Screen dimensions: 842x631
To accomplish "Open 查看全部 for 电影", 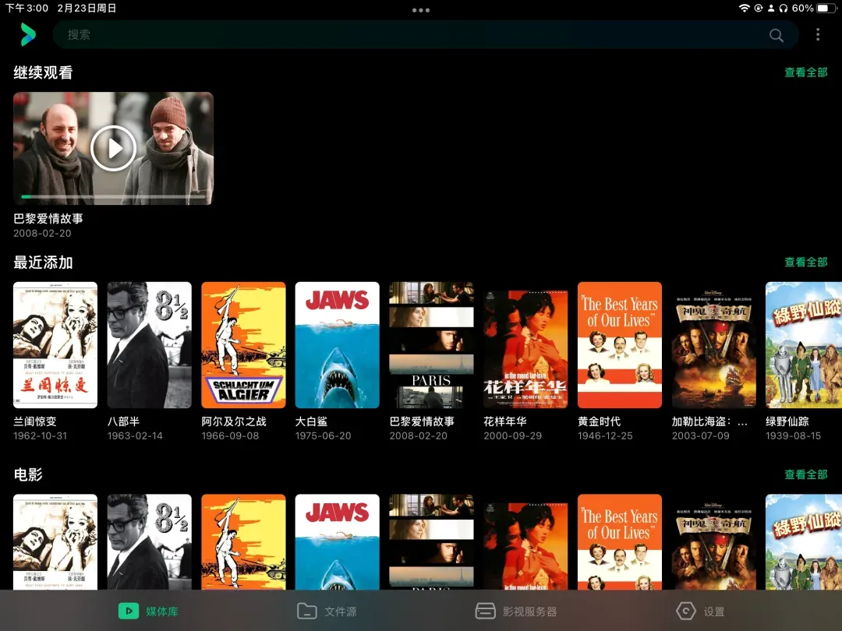I will click(x=805, y=474).
